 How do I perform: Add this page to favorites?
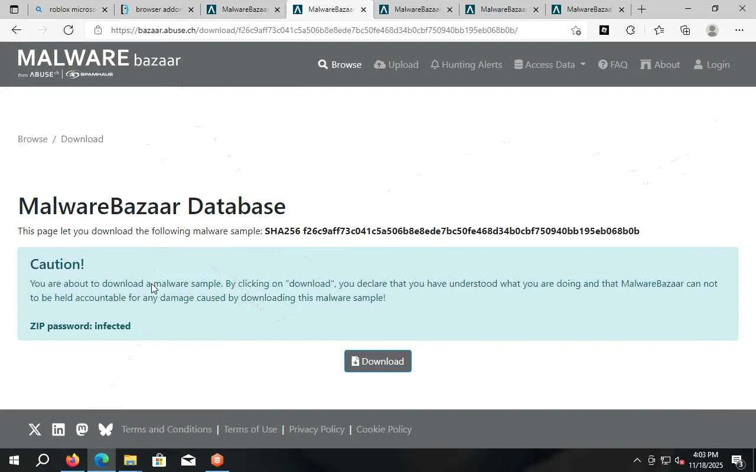pos(576,30)
